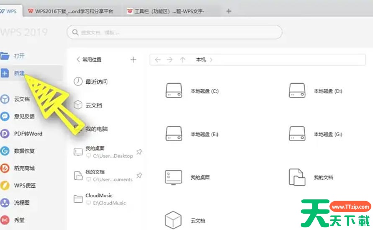Open 稻壳商城 store icon
This screenshot has height=230, width=373.
coord(5,168)
